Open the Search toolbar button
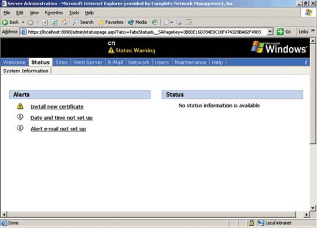Screen dimensions: 317x228 [x=83, y=22]
